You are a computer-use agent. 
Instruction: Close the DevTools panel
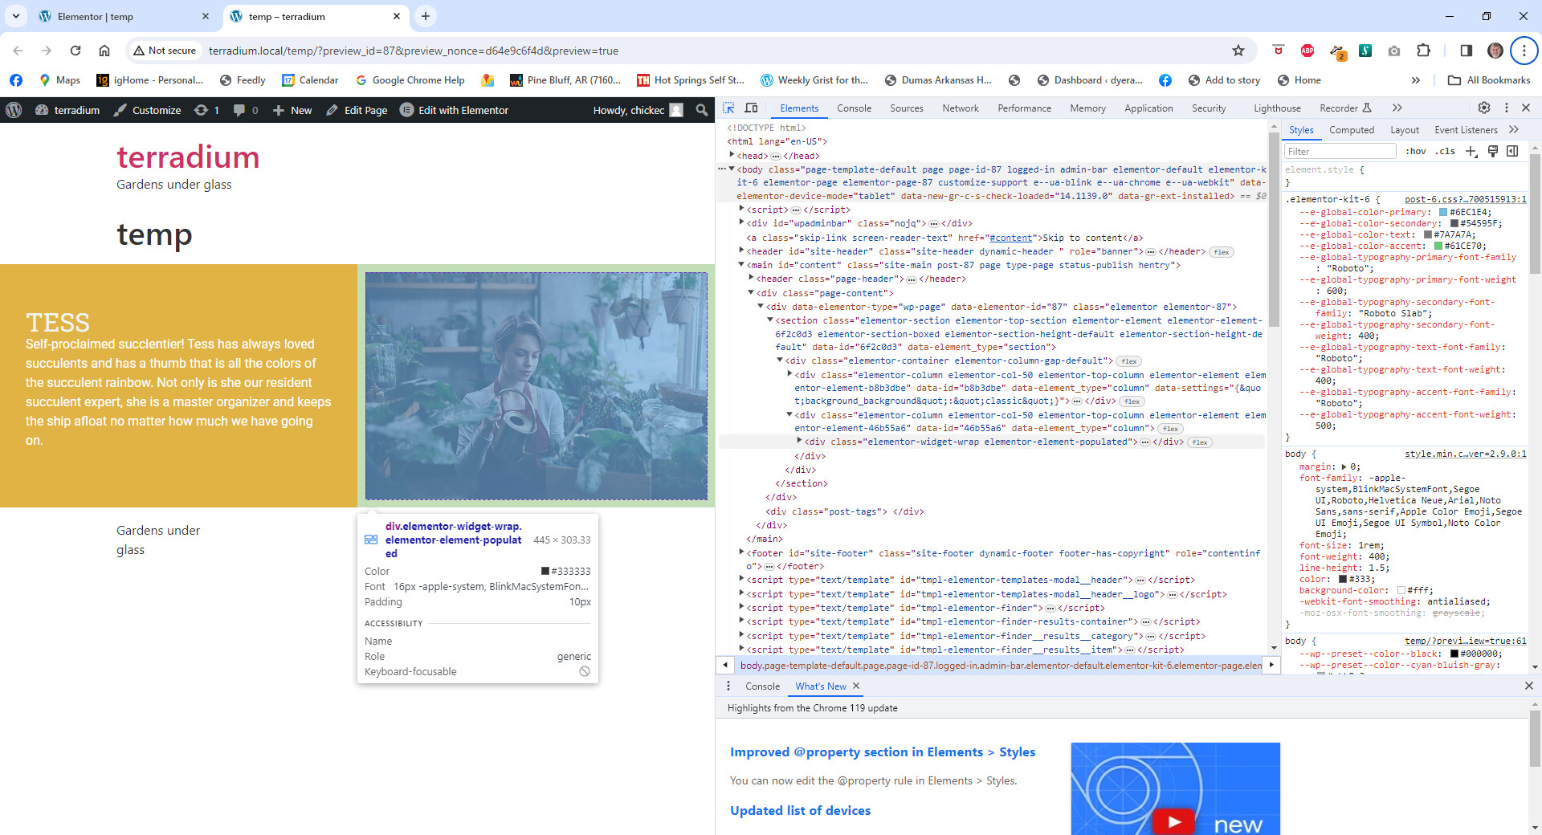[1526, 108]
